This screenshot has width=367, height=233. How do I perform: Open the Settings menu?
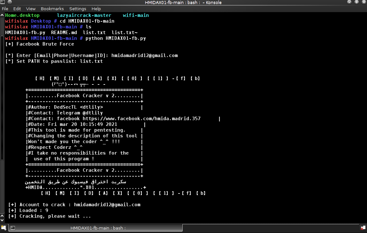78,9
